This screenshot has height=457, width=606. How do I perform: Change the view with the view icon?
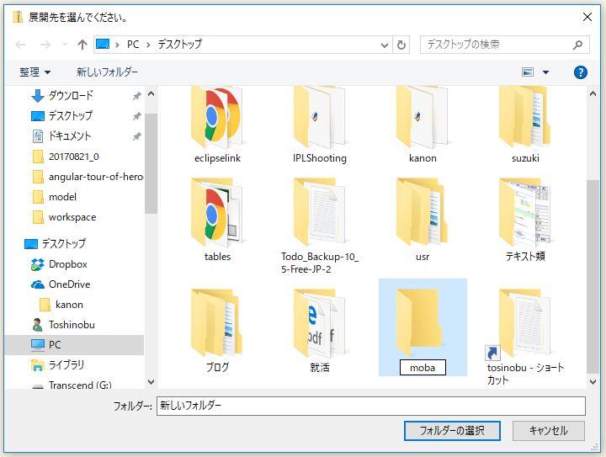(x=528, y=72)
